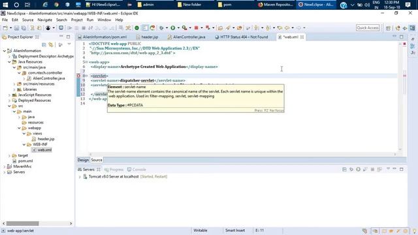Switch to the Design tab of editor
The image size is (418, 235).
pos(83,160)
